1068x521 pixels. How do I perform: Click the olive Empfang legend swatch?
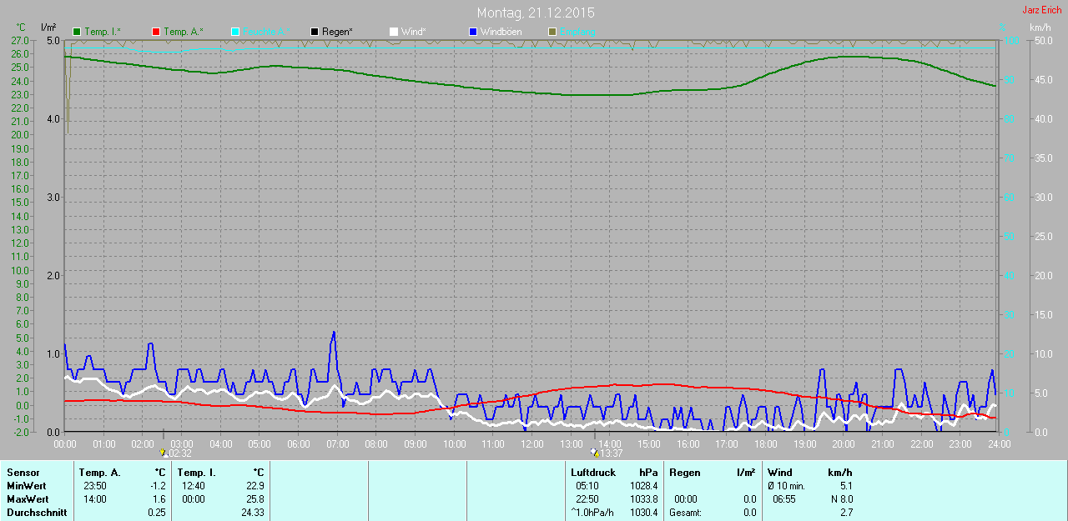pyautogui.click(x=552, y=32)
